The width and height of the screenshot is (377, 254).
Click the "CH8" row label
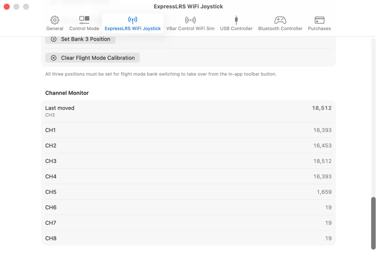tap(51, 238)
